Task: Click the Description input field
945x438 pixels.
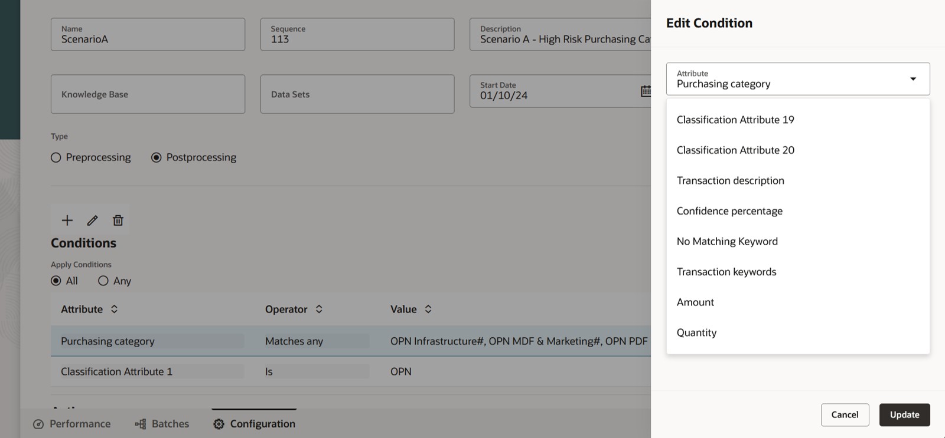Action: 560,34
